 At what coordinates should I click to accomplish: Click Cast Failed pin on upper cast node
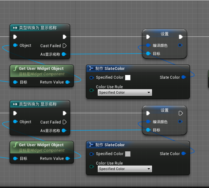[x=65, y=46]
